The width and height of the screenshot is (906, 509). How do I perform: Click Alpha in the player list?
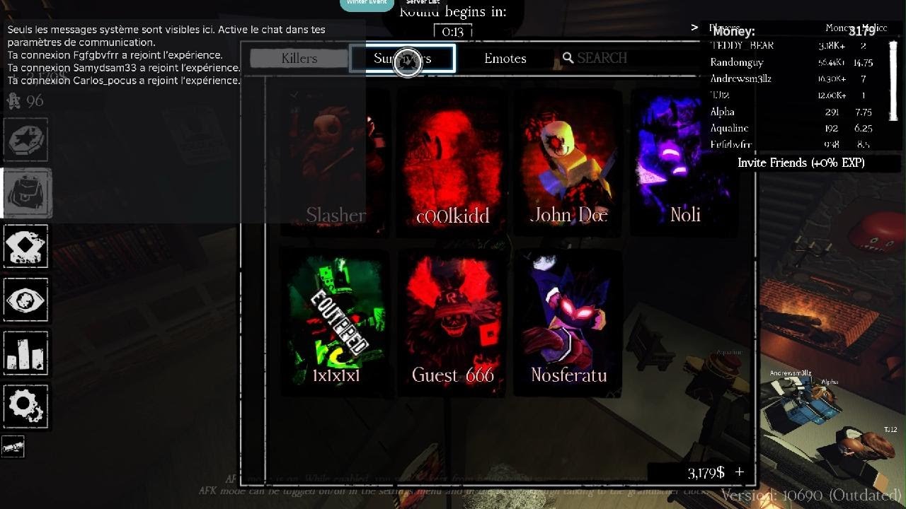(722, 112)
